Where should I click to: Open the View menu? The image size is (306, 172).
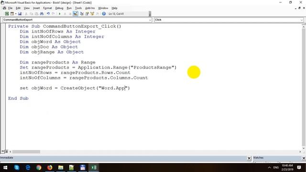pyautogui.click(x=27, y=8)
